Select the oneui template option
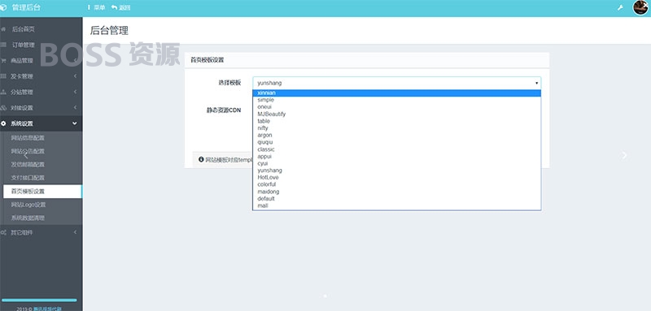The image size is (651, 311). click(x=396, y=107)
